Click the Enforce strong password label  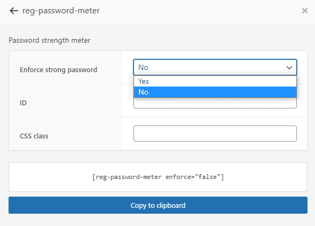tap(58, 70)
